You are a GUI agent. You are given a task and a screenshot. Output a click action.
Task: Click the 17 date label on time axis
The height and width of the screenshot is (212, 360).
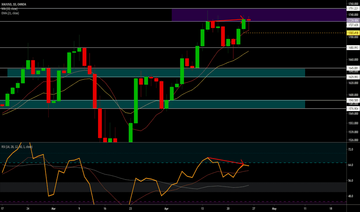coord(2,209)
